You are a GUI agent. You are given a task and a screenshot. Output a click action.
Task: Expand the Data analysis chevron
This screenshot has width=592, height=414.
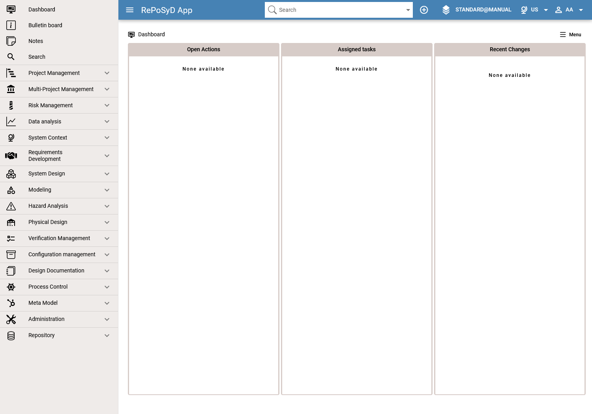pos(107,121)
